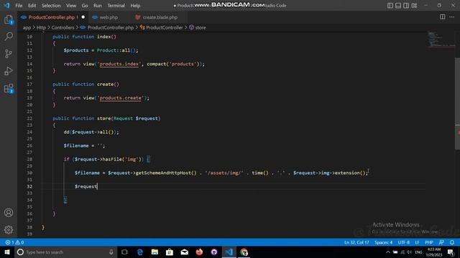Open notifications bell in status bar
This screenshot has width=460, height=258.
452,242
